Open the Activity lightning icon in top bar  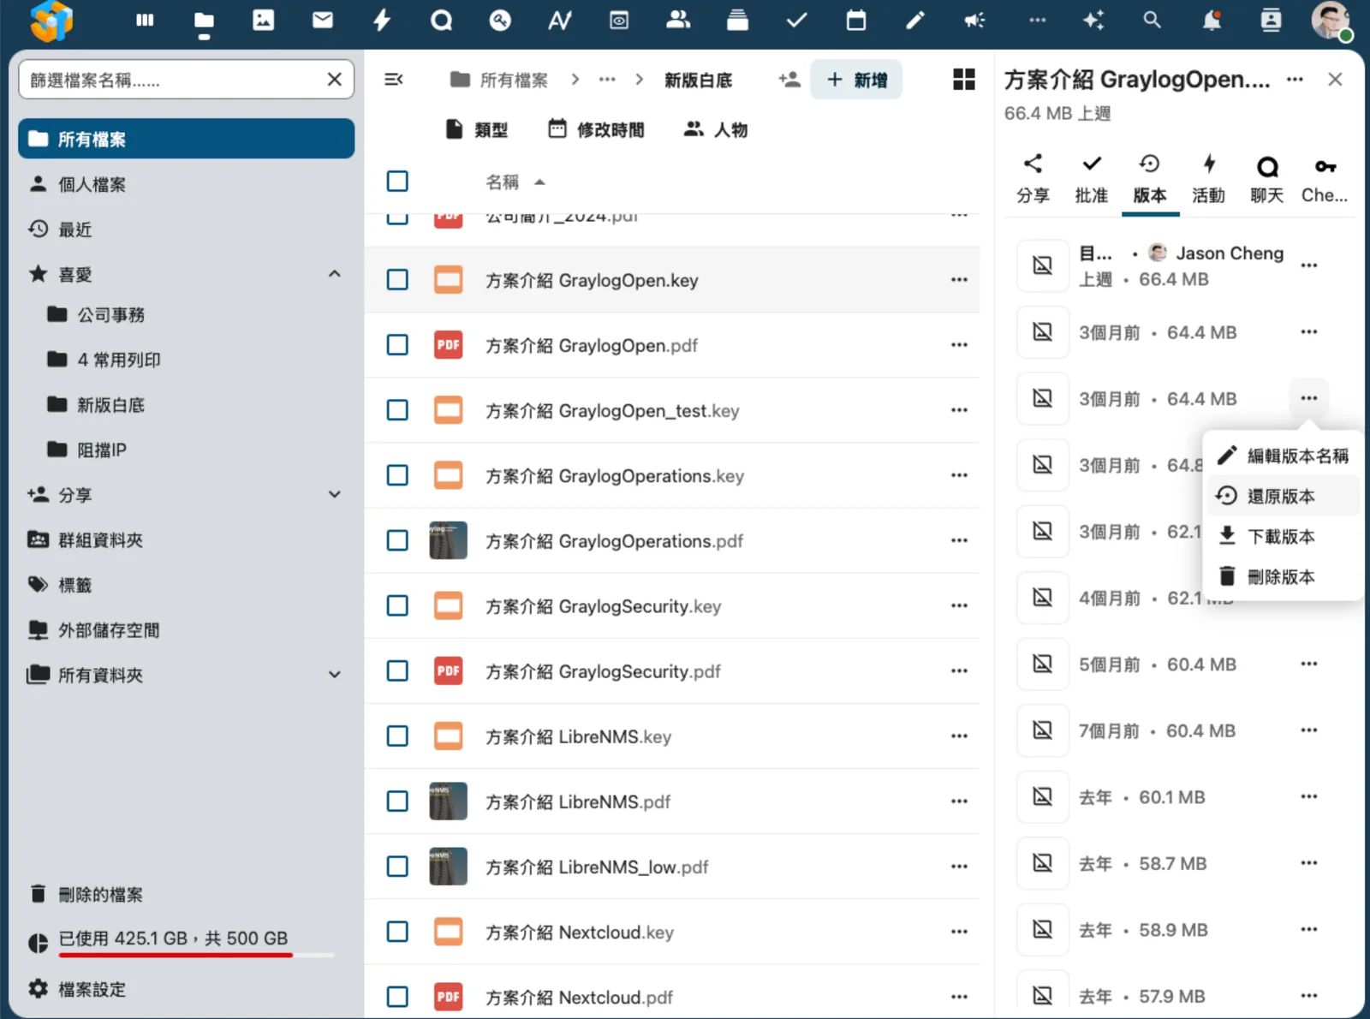click(x=382, y=21)
